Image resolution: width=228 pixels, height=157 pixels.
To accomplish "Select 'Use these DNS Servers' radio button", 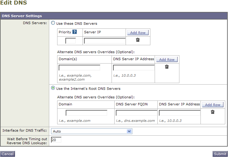I will pyautogui.click(x=53, y=23).
